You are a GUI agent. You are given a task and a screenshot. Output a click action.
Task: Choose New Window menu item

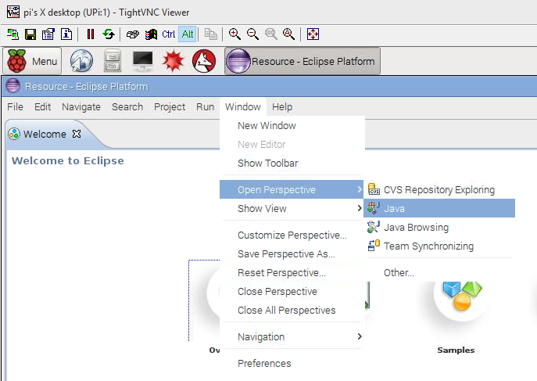(x=292, y=126)
